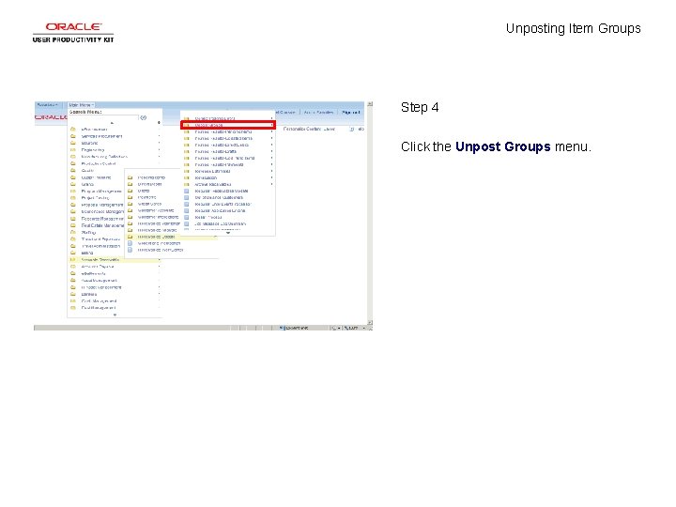
Task: Click the Billing folder icon
Action: (x=73, y=253)
